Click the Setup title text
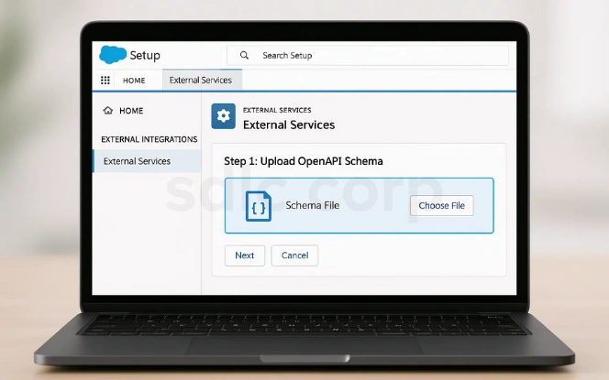This screenshot has height=380, width=609. 145,56
